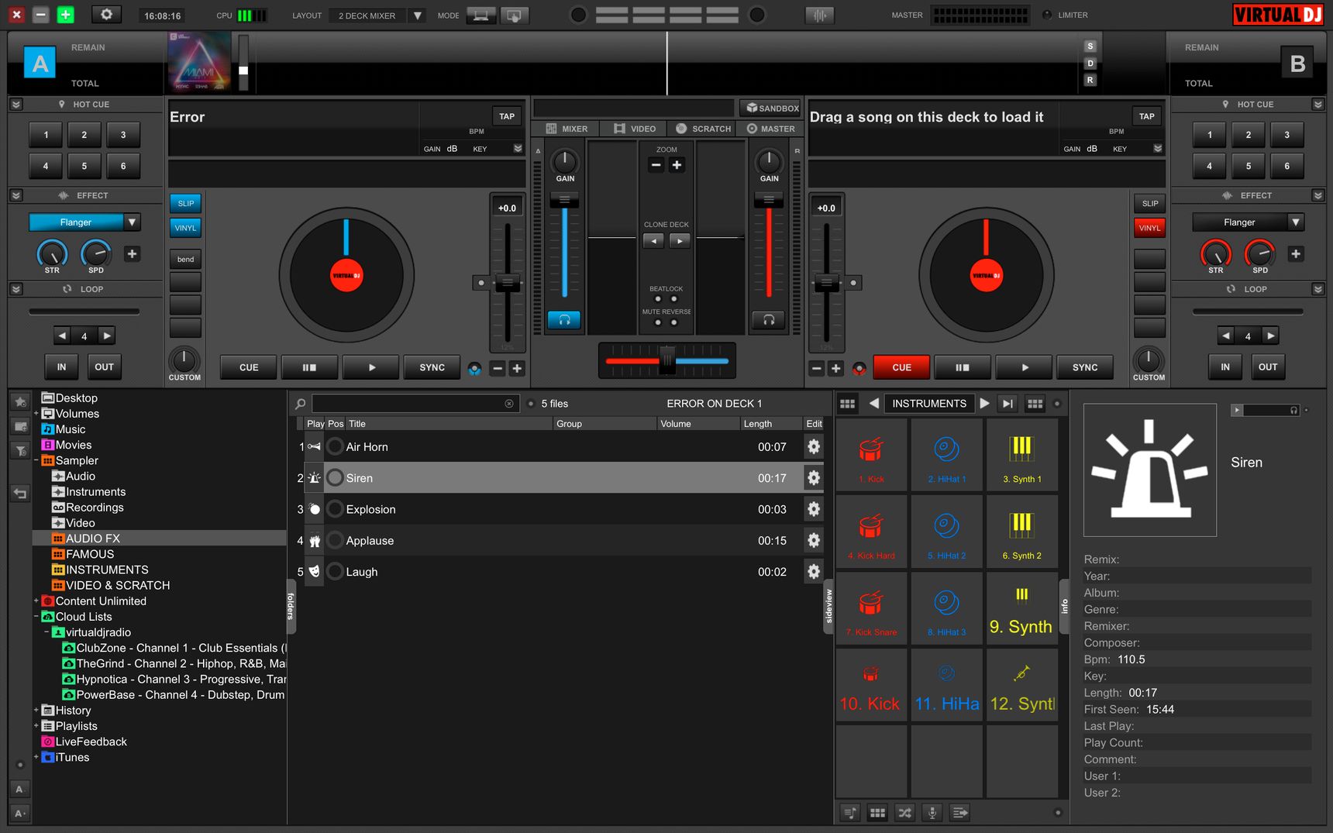
Task: Switch to the MASTER tab
Action: point(771,129)
